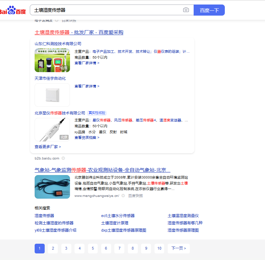The width and height of the screenshot is (265, 260).
Task: Go to results page 10
Action: click(159, 248)
